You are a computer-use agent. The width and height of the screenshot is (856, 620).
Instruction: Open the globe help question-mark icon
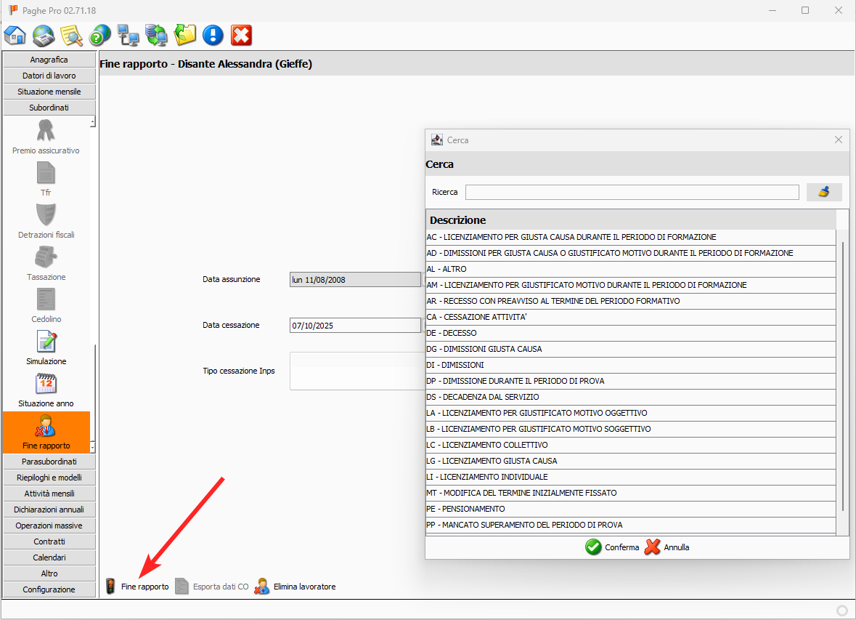[99, 35]
